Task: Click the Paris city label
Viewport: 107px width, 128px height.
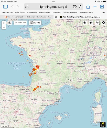Action: pyautogui.click(x=55, y=34)
